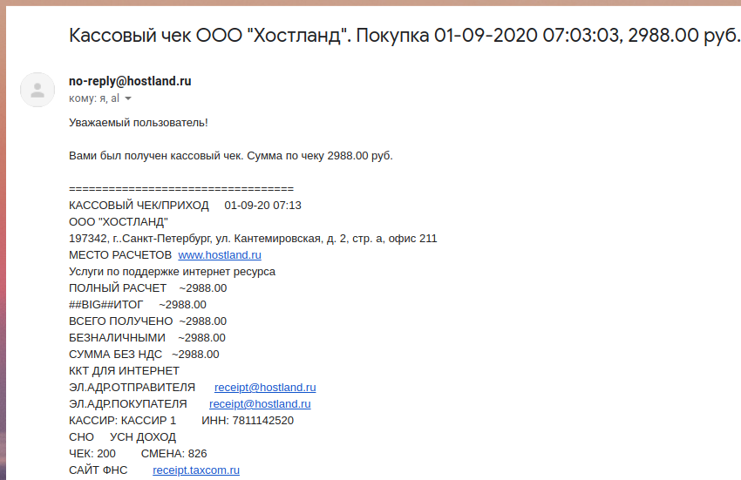Click the 'кому: я, al' recipients text
741x480 pixels.
click(94, 98)
